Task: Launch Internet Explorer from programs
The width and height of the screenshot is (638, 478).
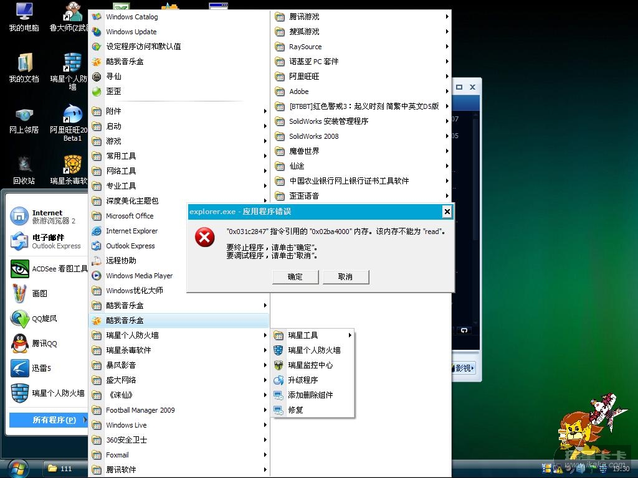Action: [138, 231]
